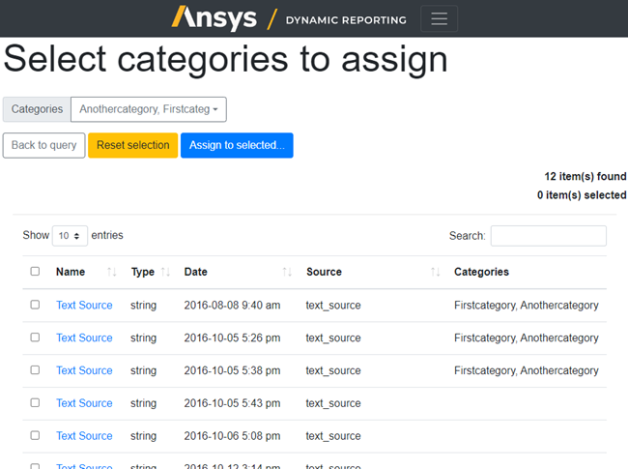
Task: Open the hamburger navigation menu
Action: click(439, 18)
